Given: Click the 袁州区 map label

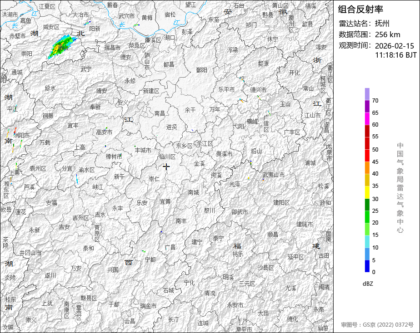Looking at the screenshot, I should pos(38,168).
